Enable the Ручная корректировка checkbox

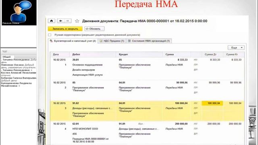pos(50,35)
